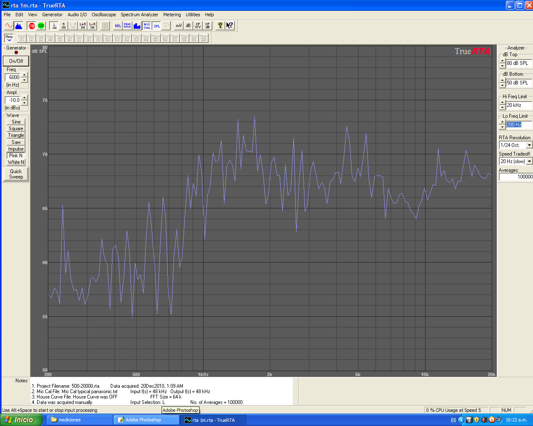Screen dimensions: 533x426
Task: Click the Lo Freq Limit 200 Hz field
Action: 519,125
